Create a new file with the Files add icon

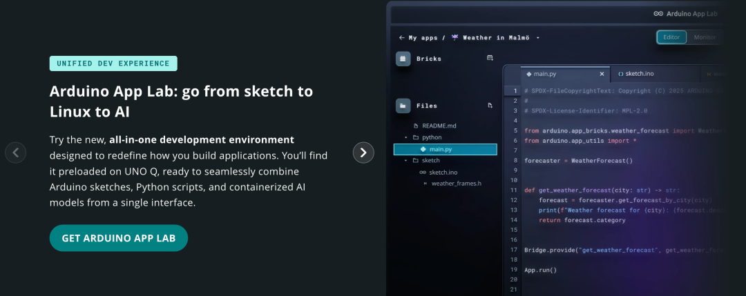tap(490, 106)
